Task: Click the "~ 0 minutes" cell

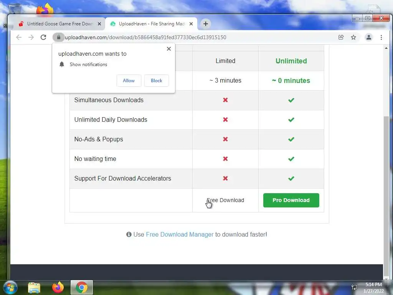Action: 291,81
